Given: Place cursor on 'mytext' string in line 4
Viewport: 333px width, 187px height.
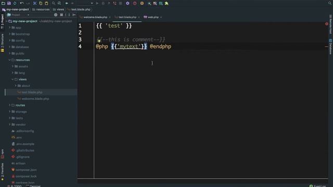Looking at the screenshot, I should coord(129,46).
